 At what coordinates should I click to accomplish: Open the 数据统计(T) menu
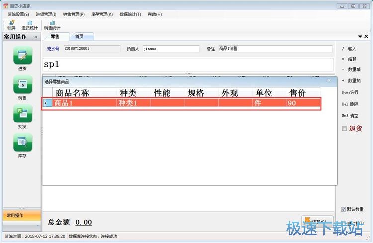pos(130,14)
